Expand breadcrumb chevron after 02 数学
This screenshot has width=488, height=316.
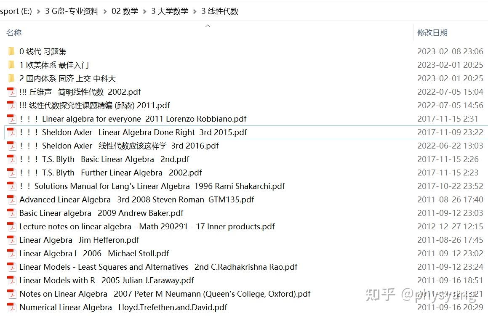pos(144,11)
